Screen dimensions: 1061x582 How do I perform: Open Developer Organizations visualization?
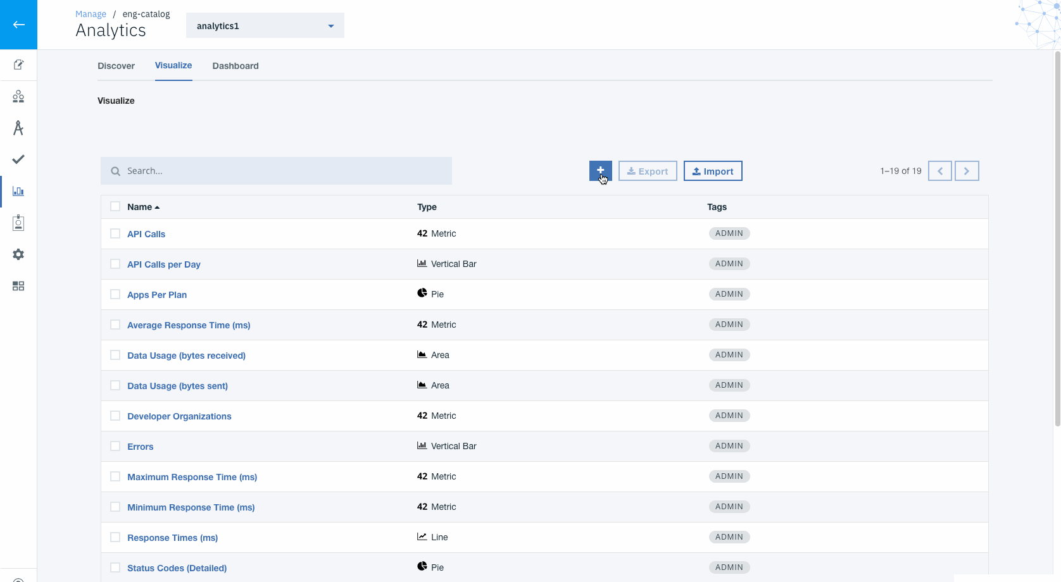[x=179, y=416]
